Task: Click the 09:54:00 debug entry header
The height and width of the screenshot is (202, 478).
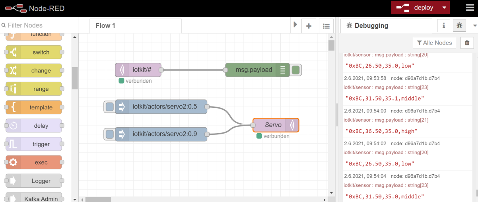Action: (x=392, y=111)
